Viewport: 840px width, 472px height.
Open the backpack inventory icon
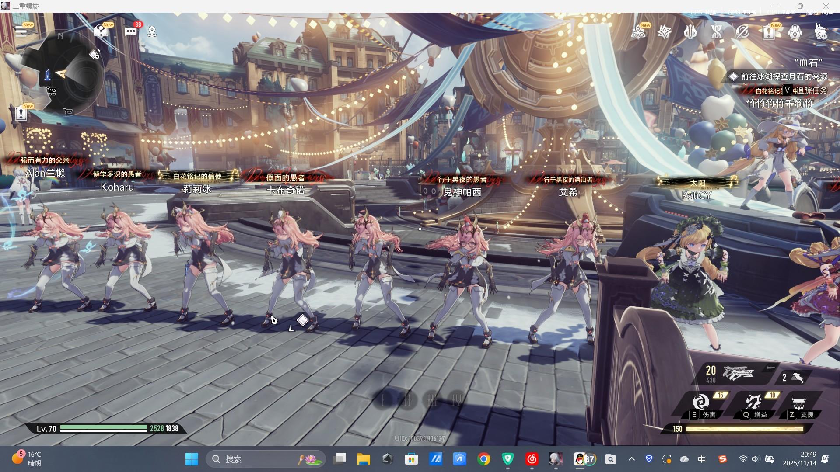tap(795, 32)
